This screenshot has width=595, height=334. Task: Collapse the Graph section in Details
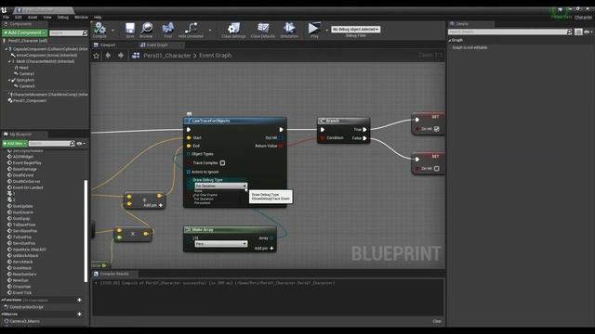[450, 40]
